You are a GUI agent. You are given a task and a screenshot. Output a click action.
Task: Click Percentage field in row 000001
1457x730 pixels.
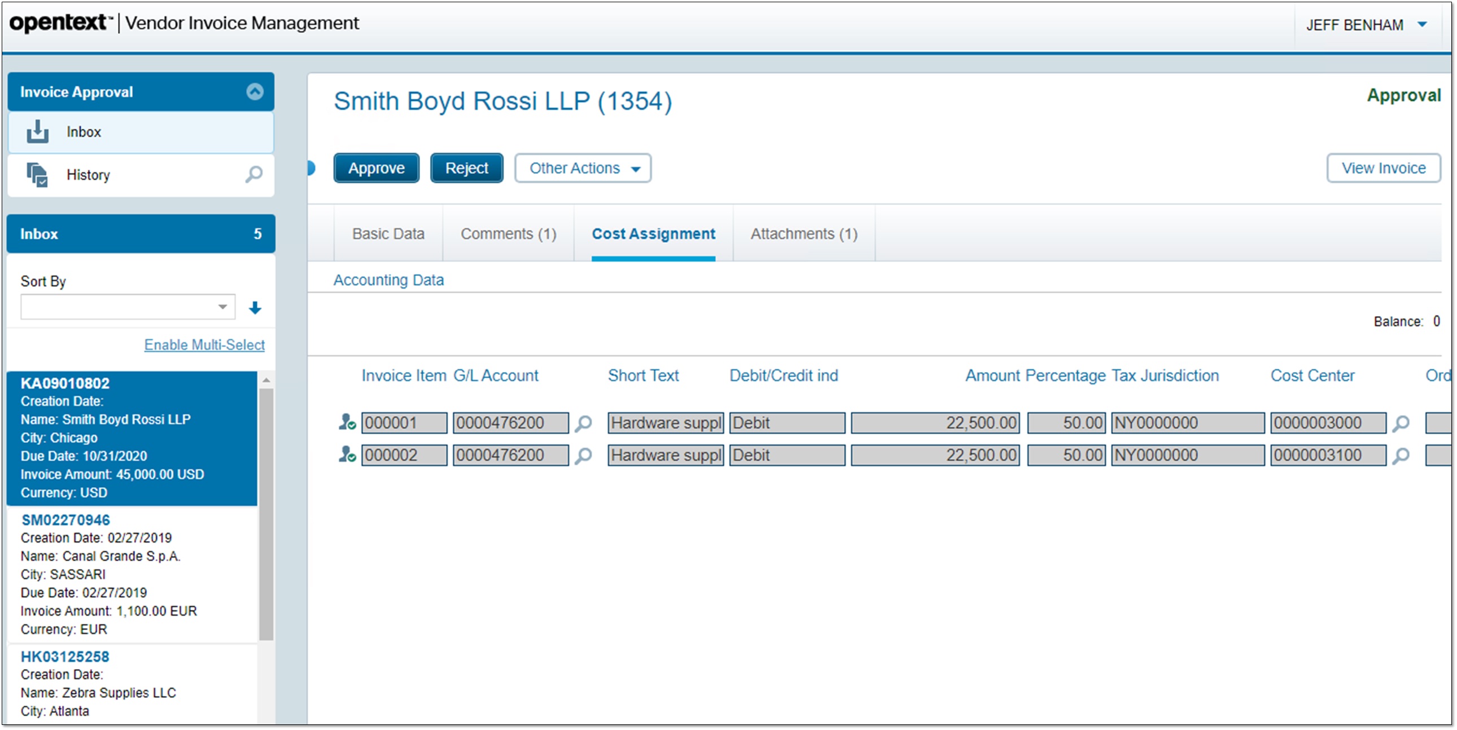pyautogui.click(x=1066, y=423)
